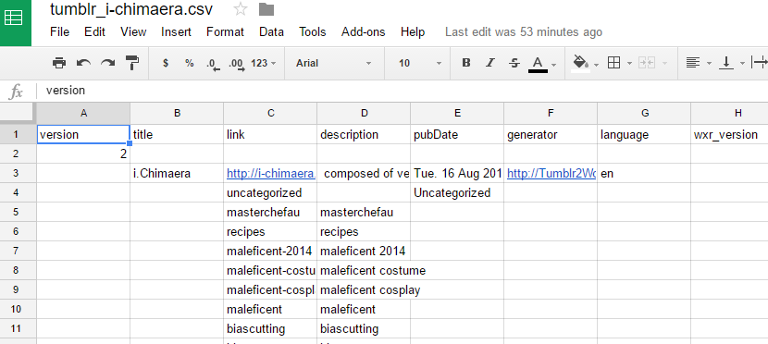Select cell 'Uncategorized' in column E
The image size is (768, 344).
[x=457, y=192]
